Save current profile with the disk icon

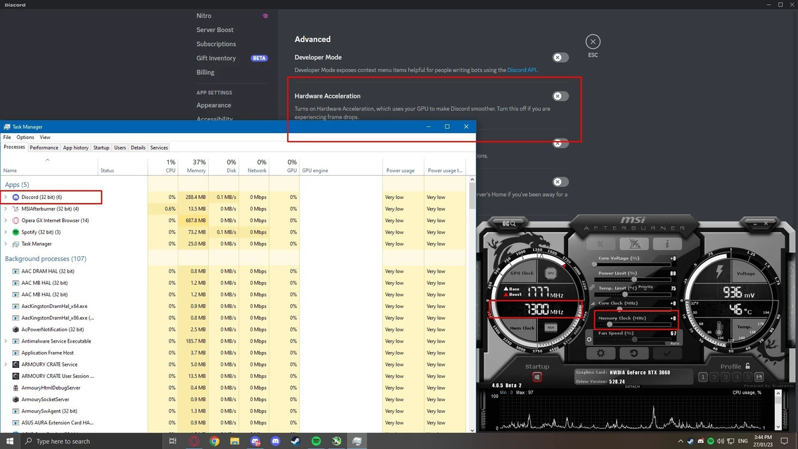pyautogui.click(x=759, y=376)
